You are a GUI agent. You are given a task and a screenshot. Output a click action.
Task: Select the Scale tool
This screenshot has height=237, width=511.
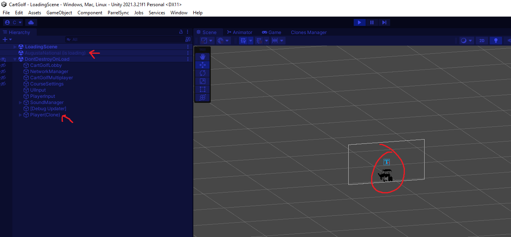[202, 81]
